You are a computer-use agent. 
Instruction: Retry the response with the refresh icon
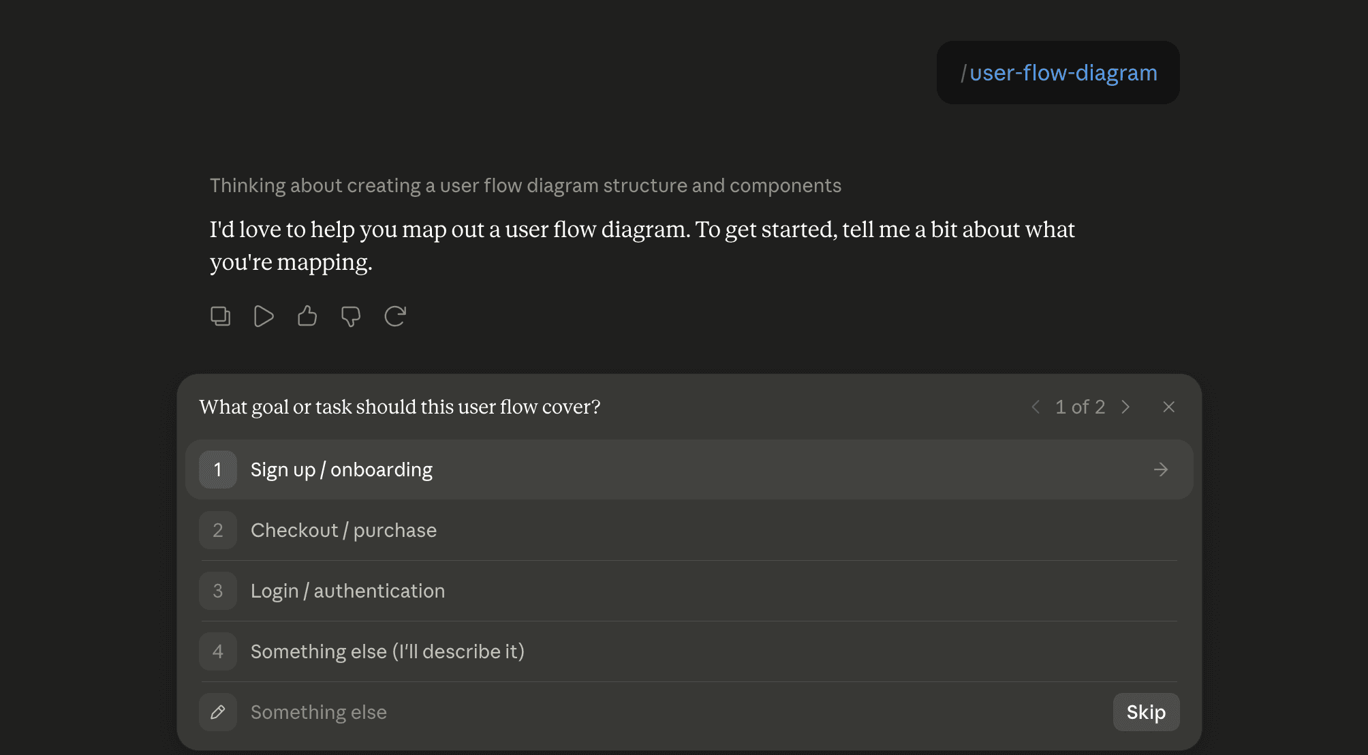pos(395,316)
